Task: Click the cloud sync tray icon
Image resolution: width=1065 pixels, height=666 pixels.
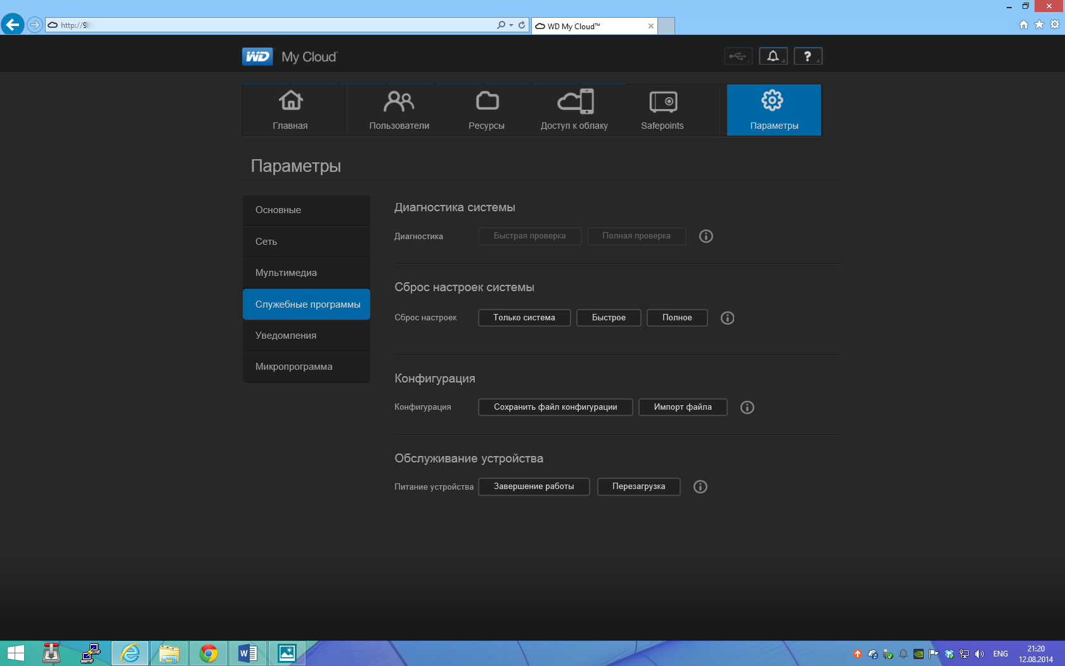Action: tap(873, 654)
